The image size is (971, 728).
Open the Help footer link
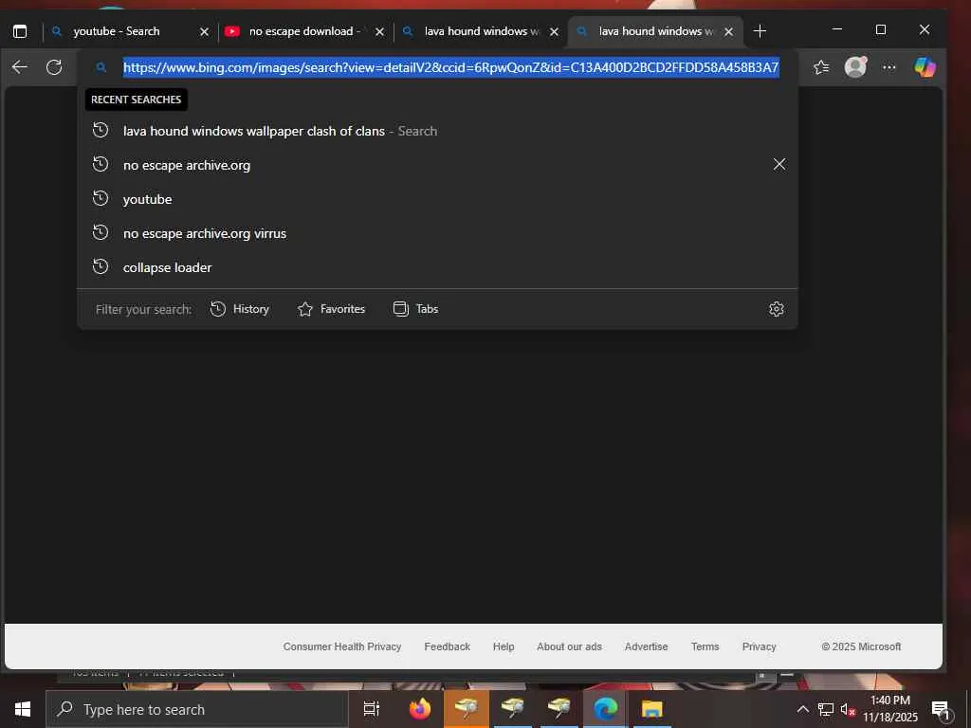click(504, 646)
